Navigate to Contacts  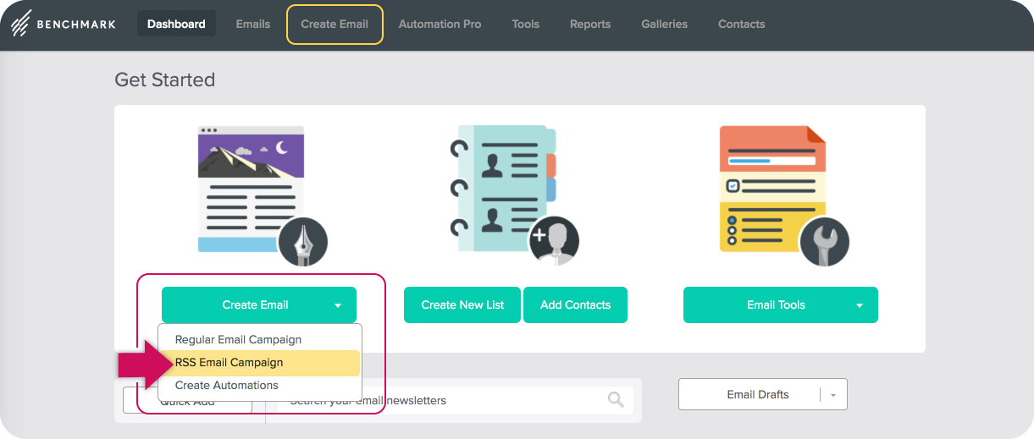pyautogui.click(x=741, y=24)
